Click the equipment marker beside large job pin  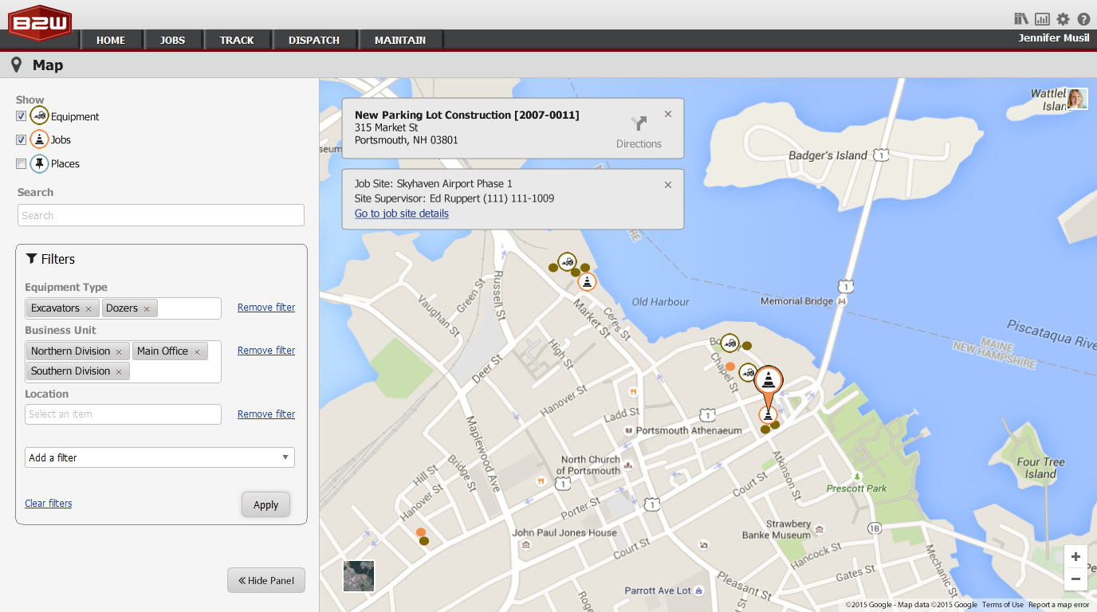tap(748, 372)
